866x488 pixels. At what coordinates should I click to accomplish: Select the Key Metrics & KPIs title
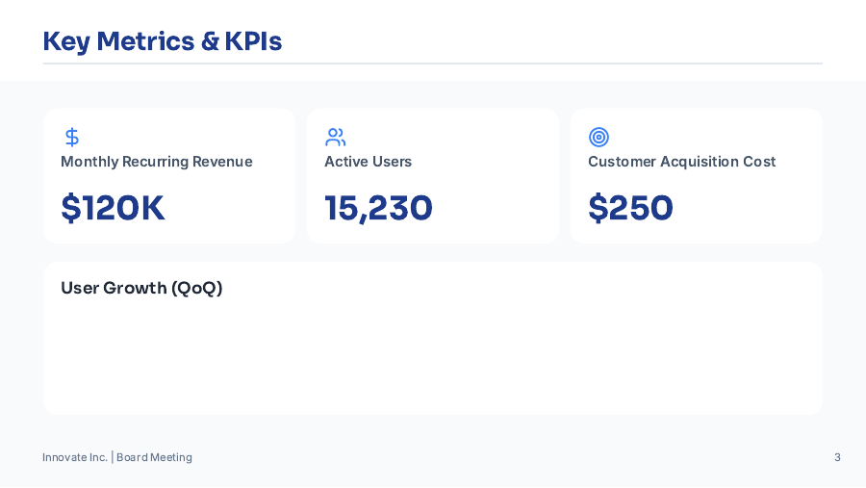[x=162, y=41]
